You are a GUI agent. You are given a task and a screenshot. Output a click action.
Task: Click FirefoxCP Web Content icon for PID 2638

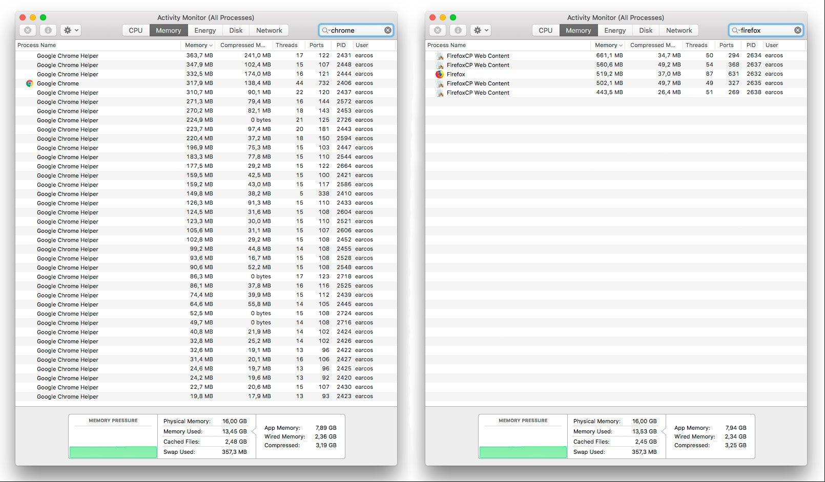pyautogui.click(x=440, y=93)
